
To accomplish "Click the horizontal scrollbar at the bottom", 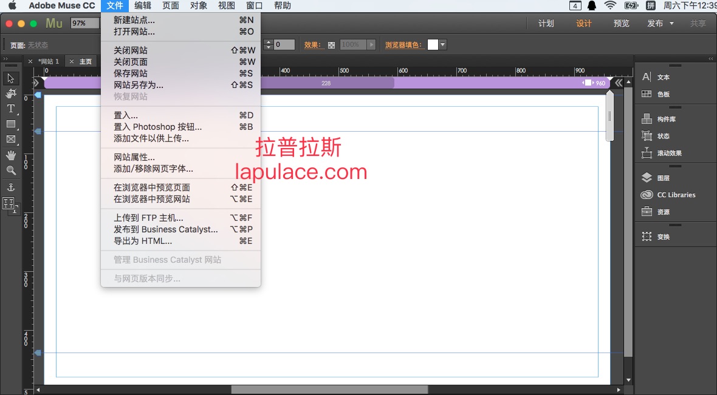I will coord(329,390).
